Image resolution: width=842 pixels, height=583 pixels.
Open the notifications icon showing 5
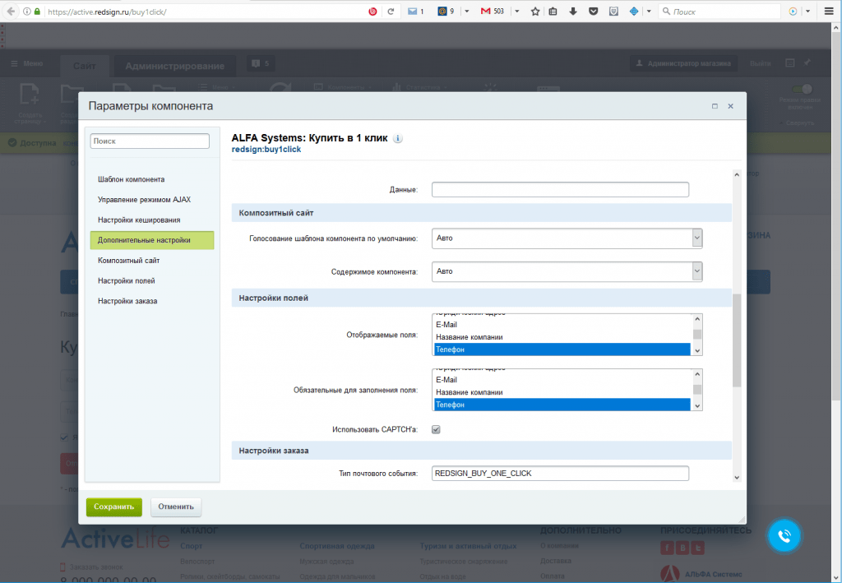coord(261,63)
